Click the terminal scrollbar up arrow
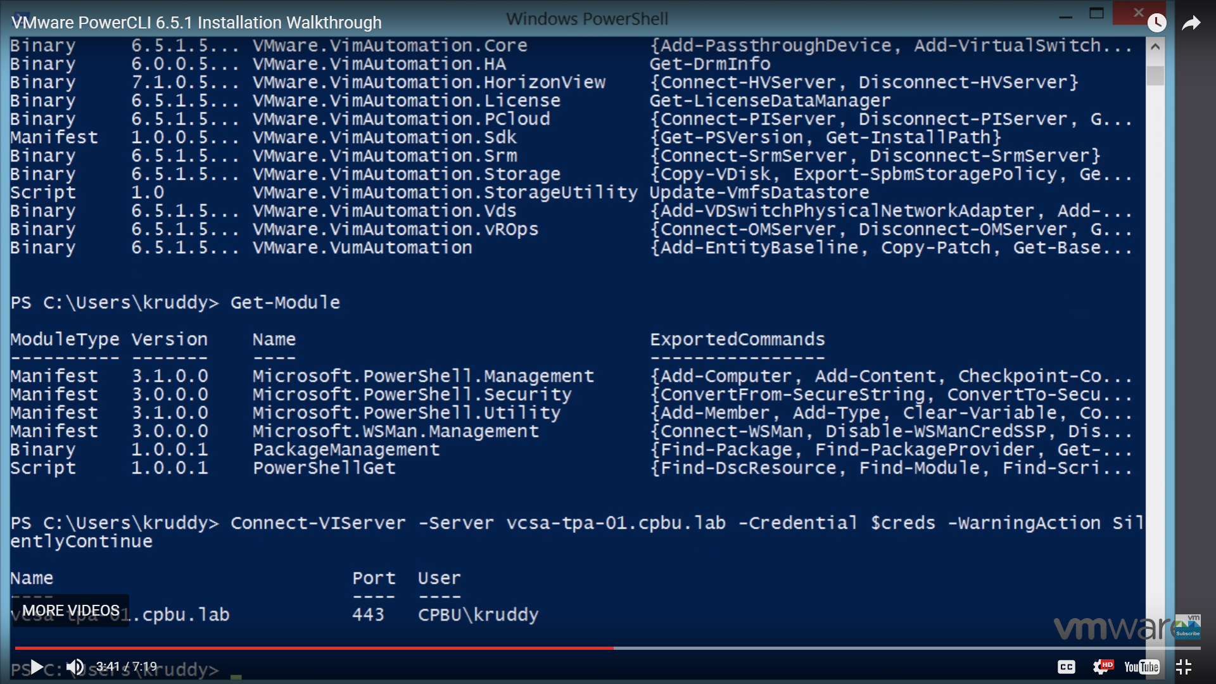 click(x=1155, y=47)
